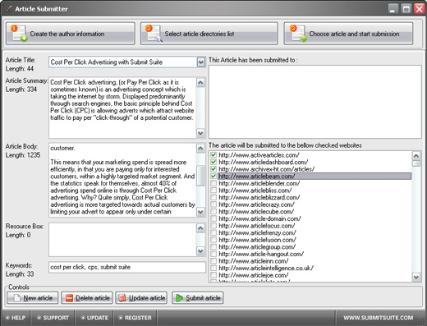Open Choose article and start submission step
427x326 pixels.
coord(348,34)
